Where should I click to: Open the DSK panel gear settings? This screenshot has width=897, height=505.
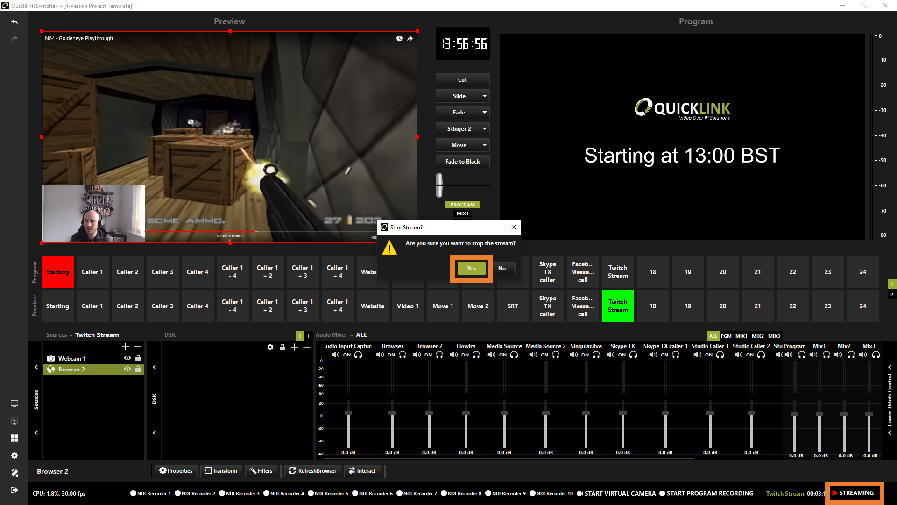click(270, 347)
